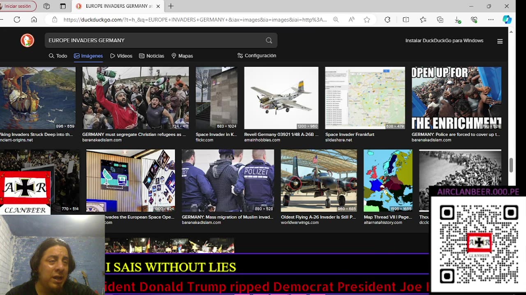Image resolution: width=526 pixels, height=295 pixels.
Task: Click the zoom magnifier in address bar
Action: [336, 20]
